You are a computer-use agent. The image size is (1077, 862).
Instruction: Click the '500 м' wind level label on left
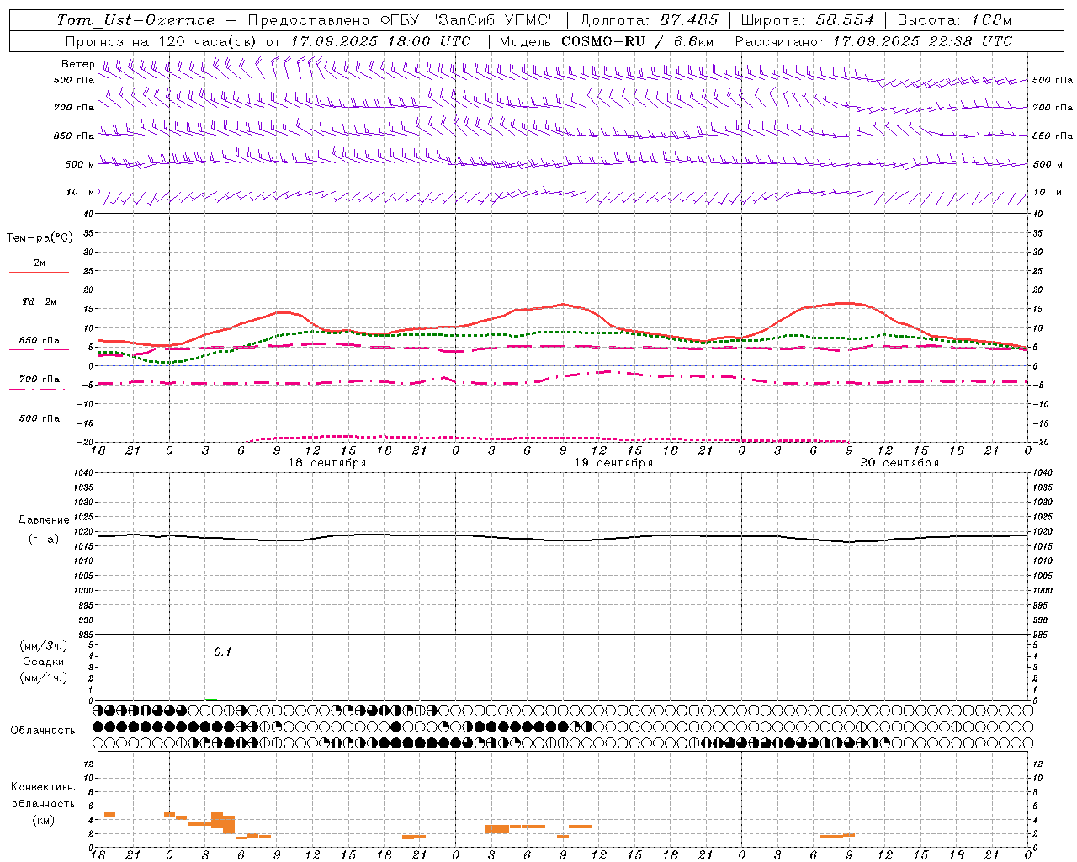(x=80, y=164)
